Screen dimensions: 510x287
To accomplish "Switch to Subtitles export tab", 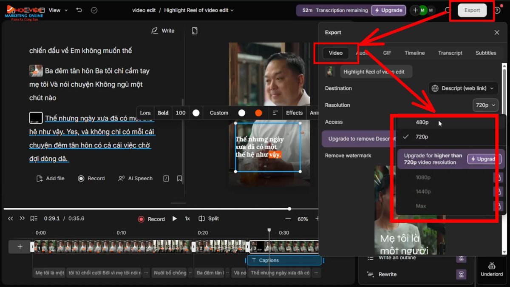I will 486,53.
